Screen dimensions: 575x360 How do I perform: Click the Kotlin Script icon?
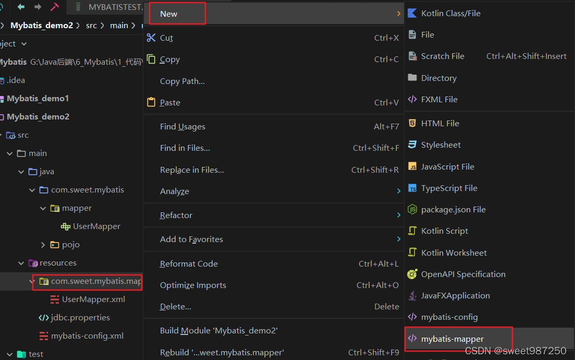[x=412, y=231]
